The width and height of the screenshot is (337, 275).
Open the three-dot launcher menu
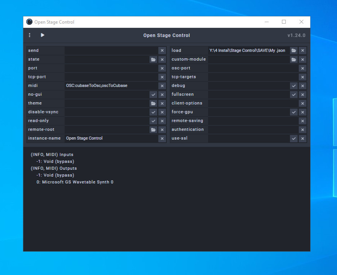30,35
